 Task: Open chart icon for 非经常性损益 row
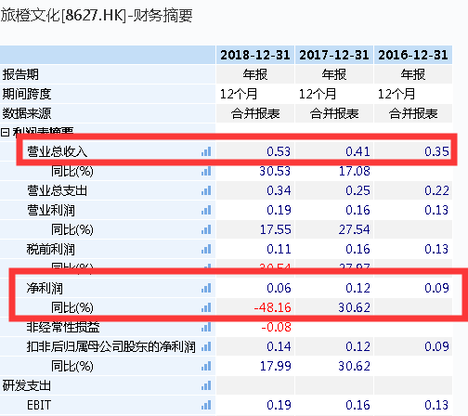pos(206,327)
